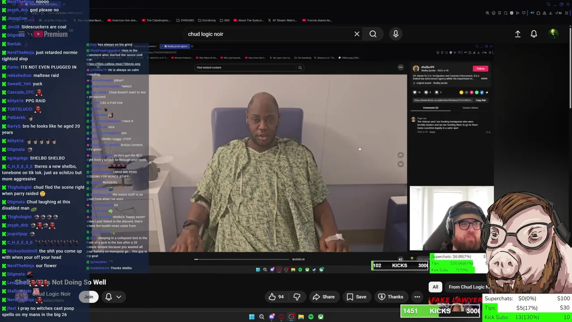The width and height of the screenshot is (572, 322).
Task: Open the American live-stre... bookmark
Action: click(122, 20)
